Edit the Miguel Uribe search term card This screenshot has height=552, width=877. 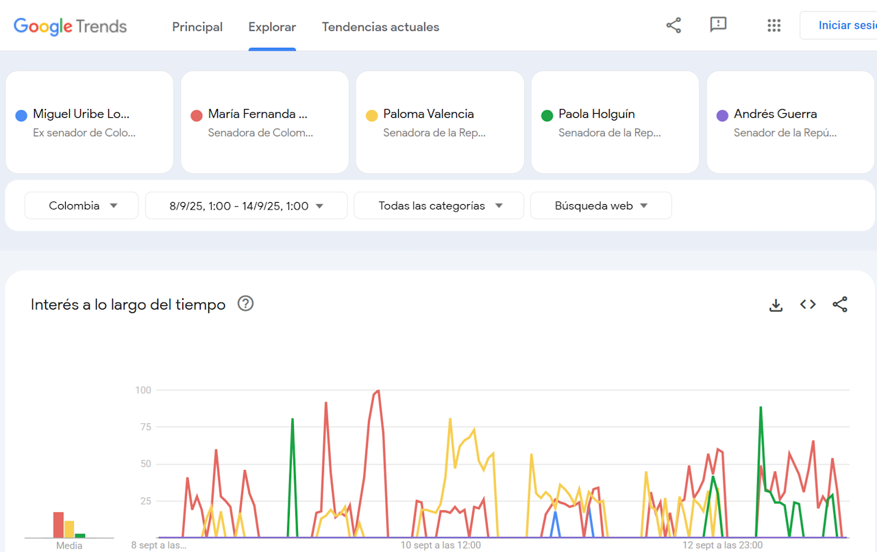click(89, 122)
